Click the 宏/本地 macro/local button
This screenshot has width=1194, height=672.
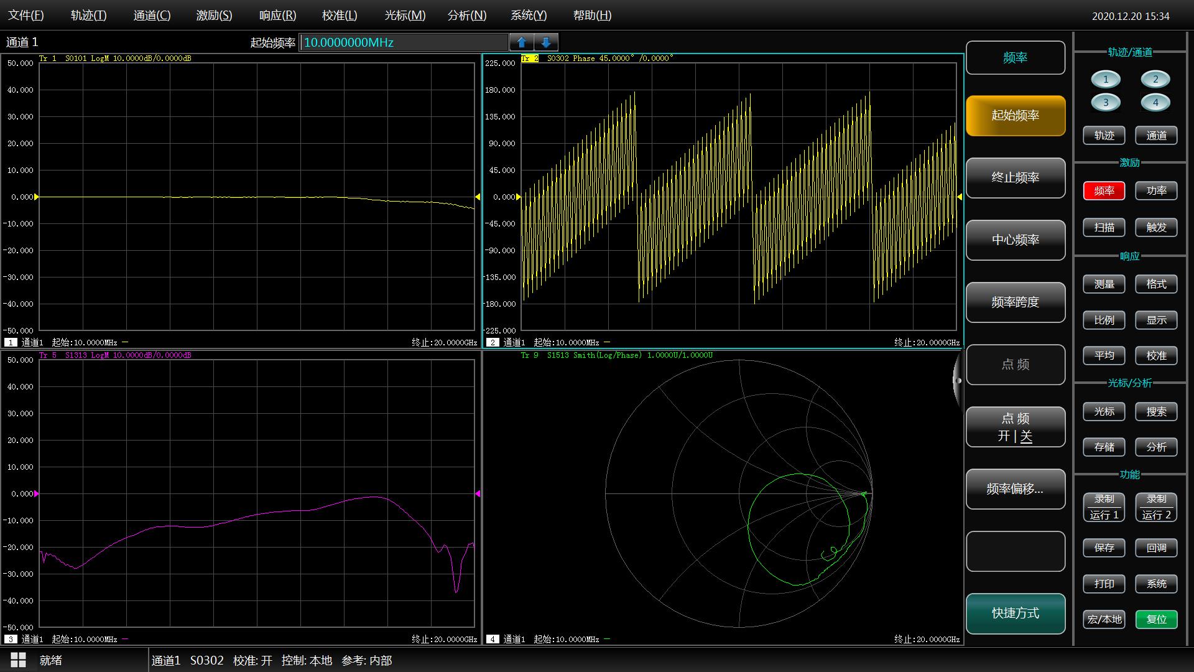(x=1104, y=620)
